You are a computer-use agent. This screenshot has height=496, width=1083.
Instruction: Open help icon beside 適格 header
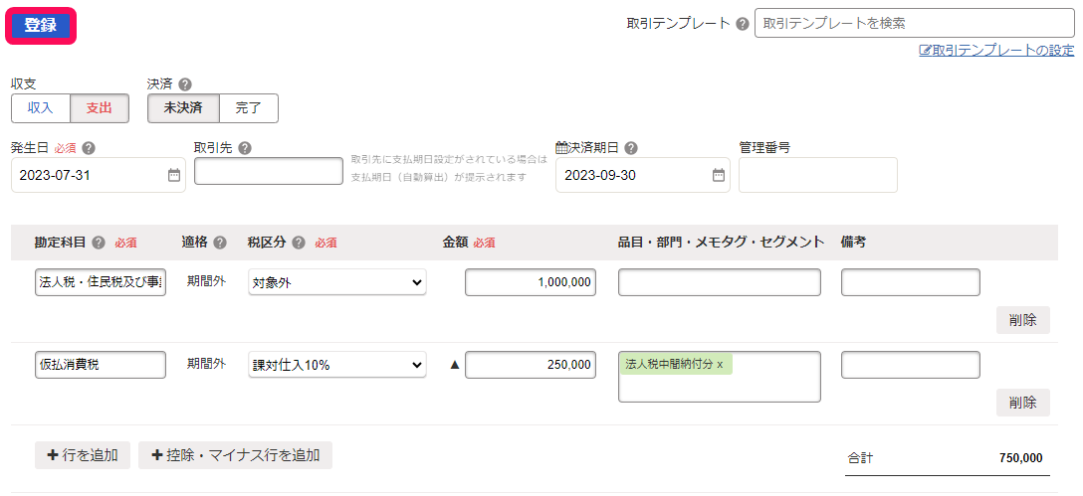tap(220, 243)
